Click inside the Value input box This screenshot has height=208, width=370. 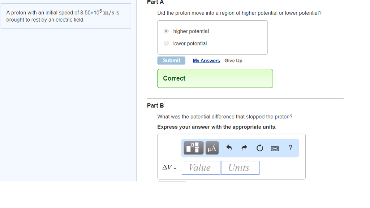pos(201,167)
